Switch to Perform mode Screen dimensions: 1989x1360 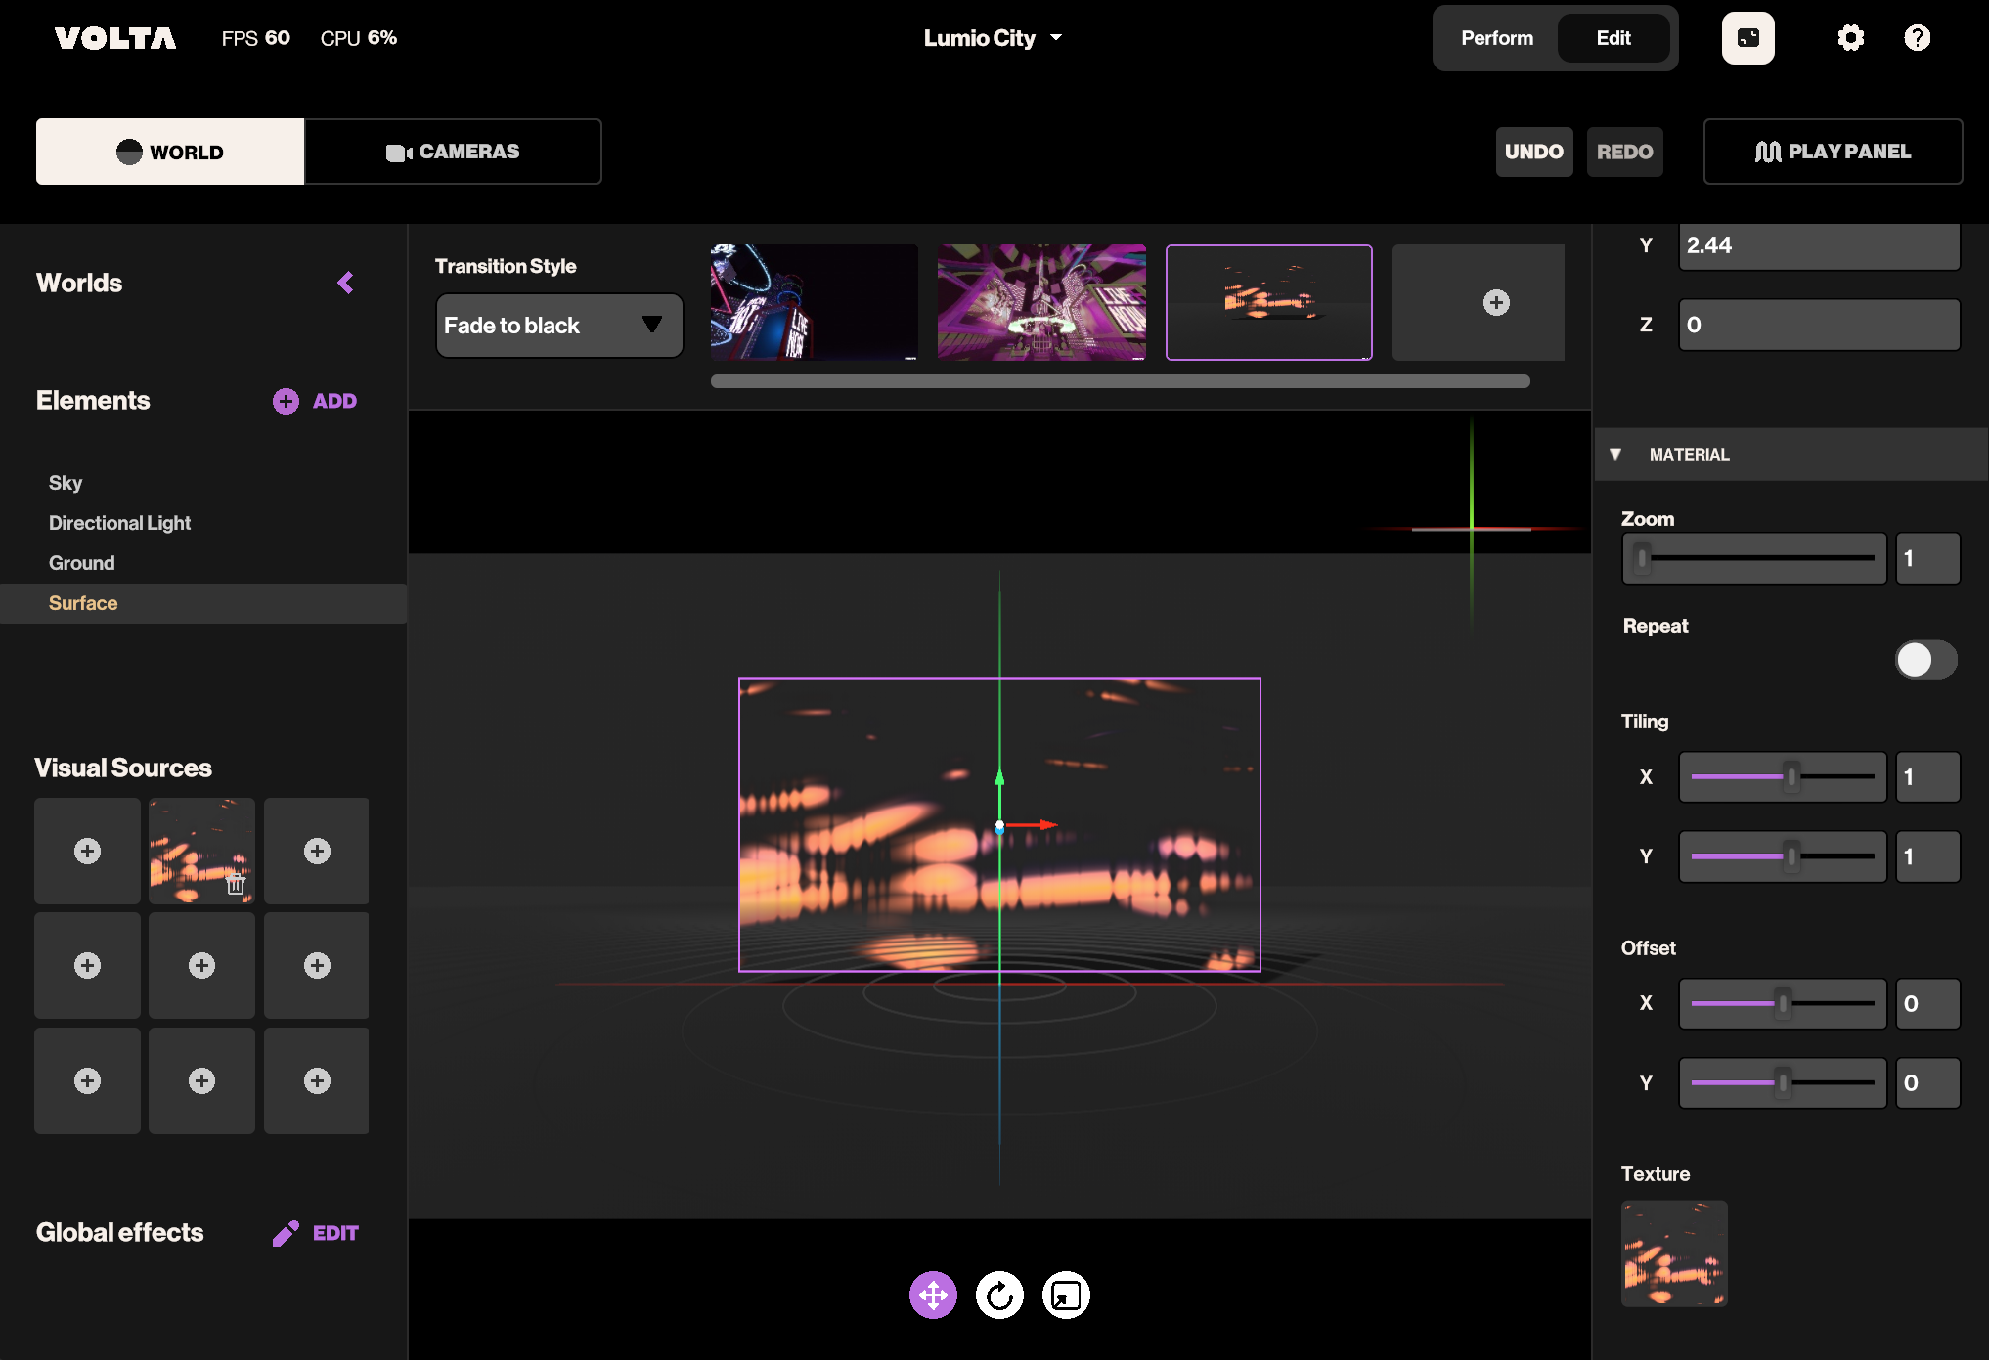click(x=1496, y=38)
